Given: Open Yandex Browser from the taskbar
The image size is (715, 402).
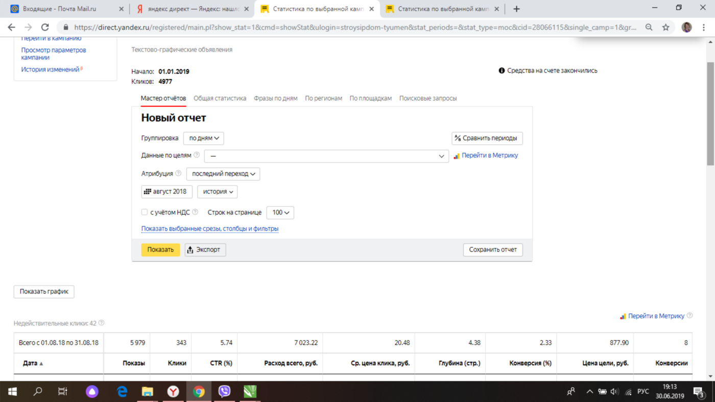Looking at the screenshot, I should (173, 392).
